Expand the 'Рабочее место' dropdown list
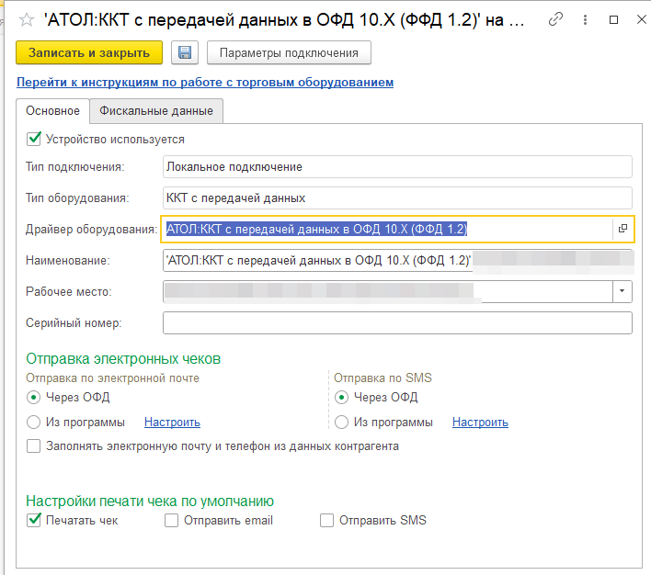651x575 pixels. point(622,291)
